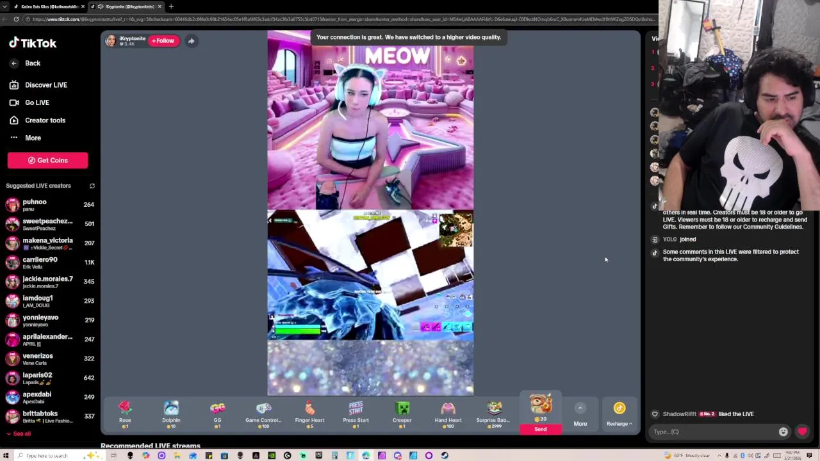Open makena_victoria's live stream
The width and height of the screenshot is (820, 461).
[50, 243]
